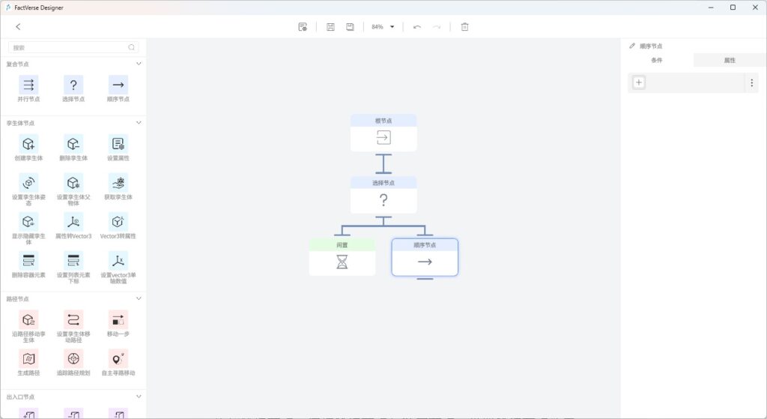Select the 闲置 node on the canvas

tap(342, 257)
